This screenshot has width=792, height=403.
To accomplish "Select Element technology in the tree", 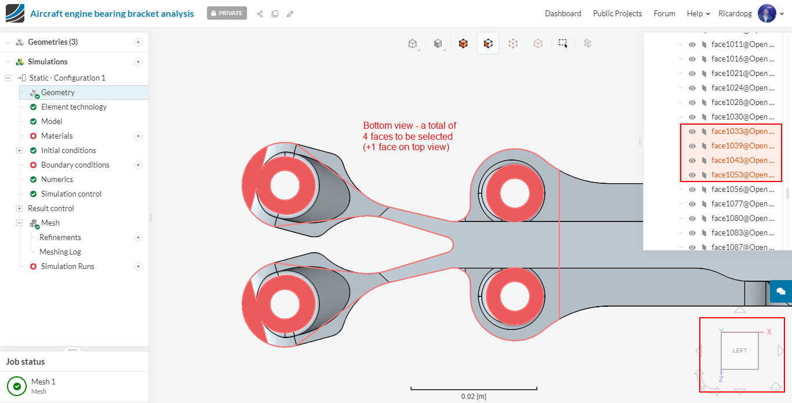I will pos(74,107).
